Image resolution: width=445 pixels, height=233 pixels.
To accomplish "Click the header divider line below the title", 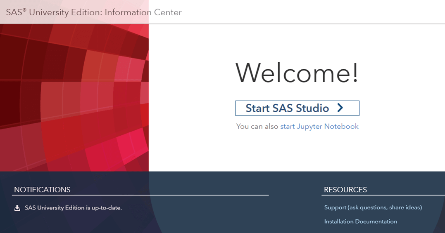I will pos(289,24).
